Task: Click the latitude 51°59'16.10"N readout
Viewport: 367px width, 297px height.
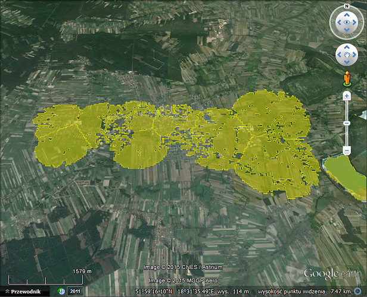Action: click(154, 292)
